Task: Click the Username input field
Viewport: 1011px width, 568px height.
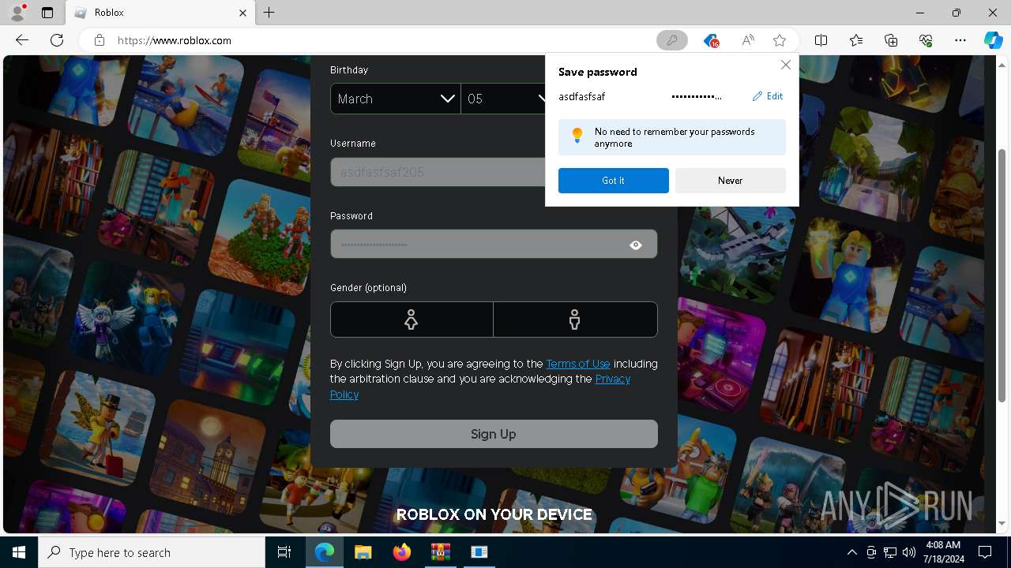Action: pos(438,172)
